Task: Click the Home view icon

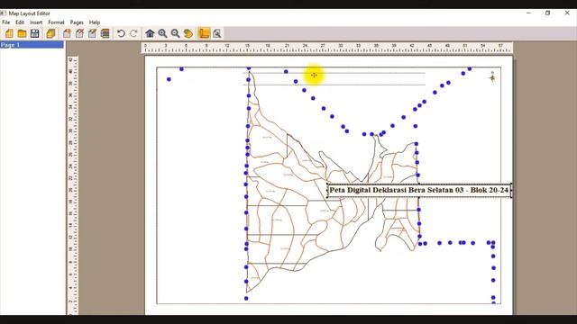Action: click(x=150, y=33)
